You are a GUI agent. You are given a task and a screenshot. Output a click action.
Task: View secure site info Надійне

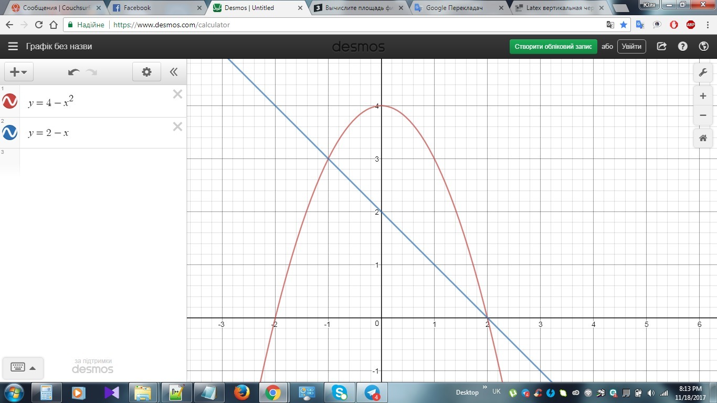click(86, 25)
